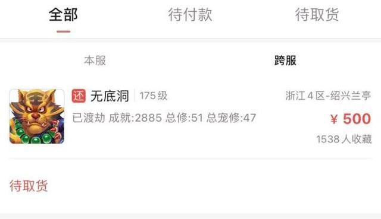The height and width of the screenshot is (219, 381).
Task: Tap the red 待取货 order status
Action: click(x=29, y=186)
